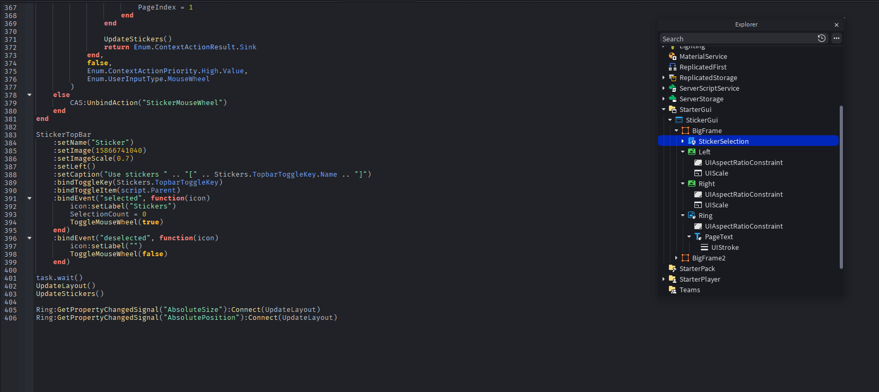Click the UIStroke icon
The image size is (879, 392).
704,247
